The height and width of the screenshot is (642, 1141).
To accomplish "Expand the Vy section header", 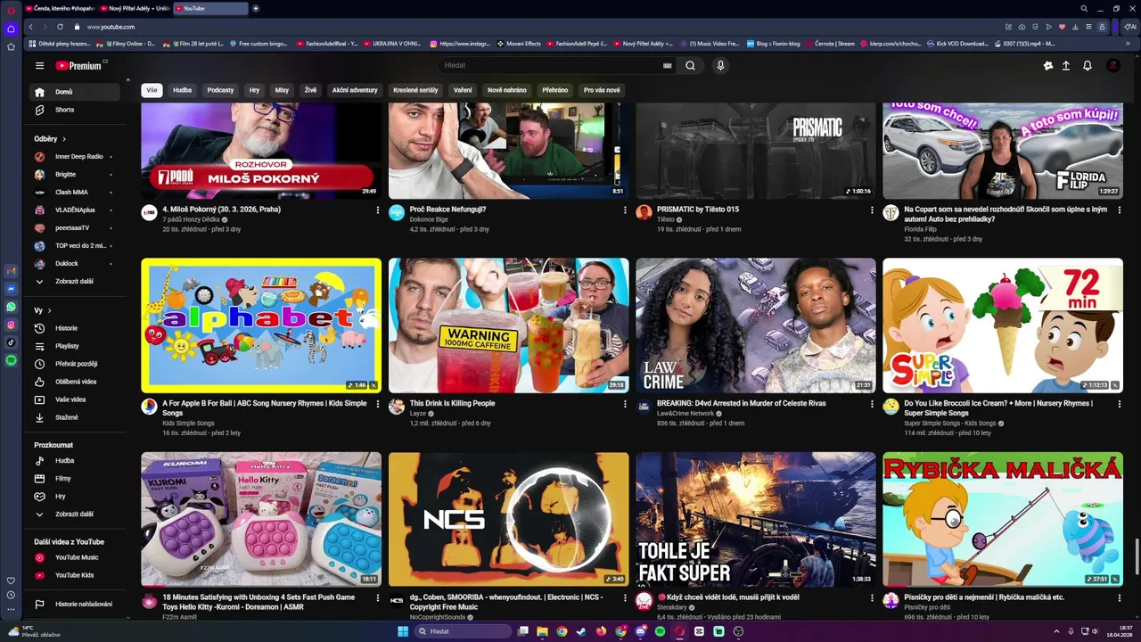I will [x=43, y=310].
